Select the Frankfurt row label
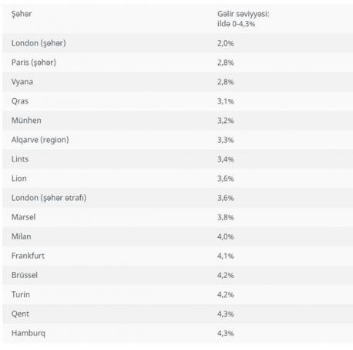 pos(28,256)
